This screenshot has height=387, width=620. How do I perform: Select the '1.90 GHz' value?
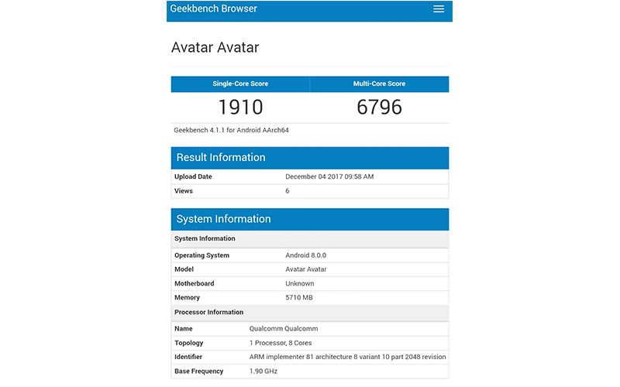[263, 372]
